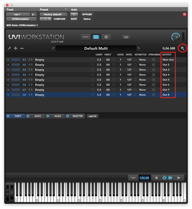The width and height of the screenshot is (192, 209).
Task: Click the level meter bar for part A1
Action: (x=16, y=60)
